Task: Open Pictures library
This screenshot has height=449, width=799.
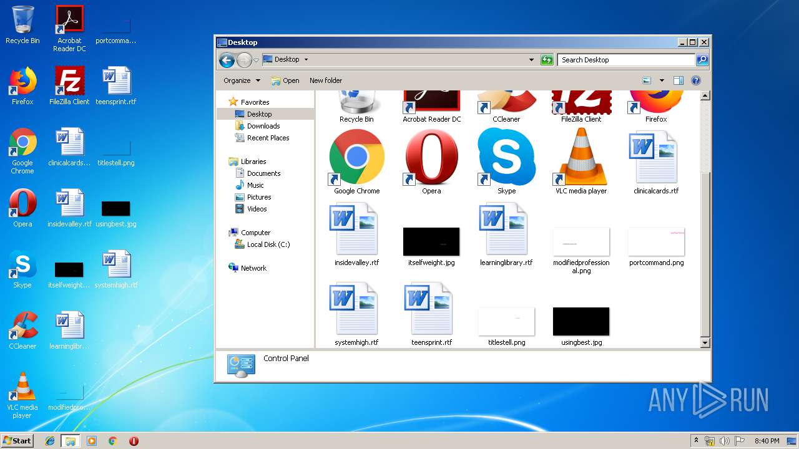Action: tap(253, 197)
